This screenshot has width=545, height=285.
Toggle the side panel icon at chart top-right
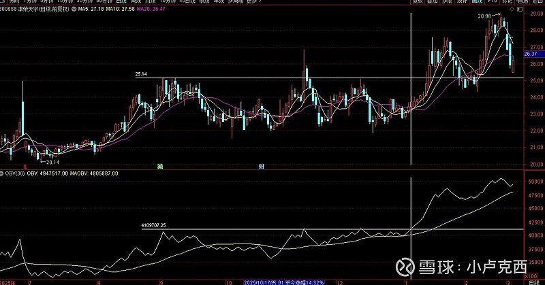tap(520, 10)
